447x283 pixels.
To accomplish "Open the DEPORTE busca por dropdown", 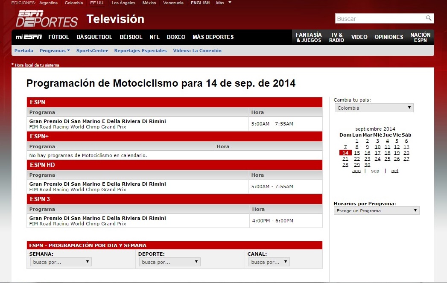I will pyautogui.click(x=169, y=262).
